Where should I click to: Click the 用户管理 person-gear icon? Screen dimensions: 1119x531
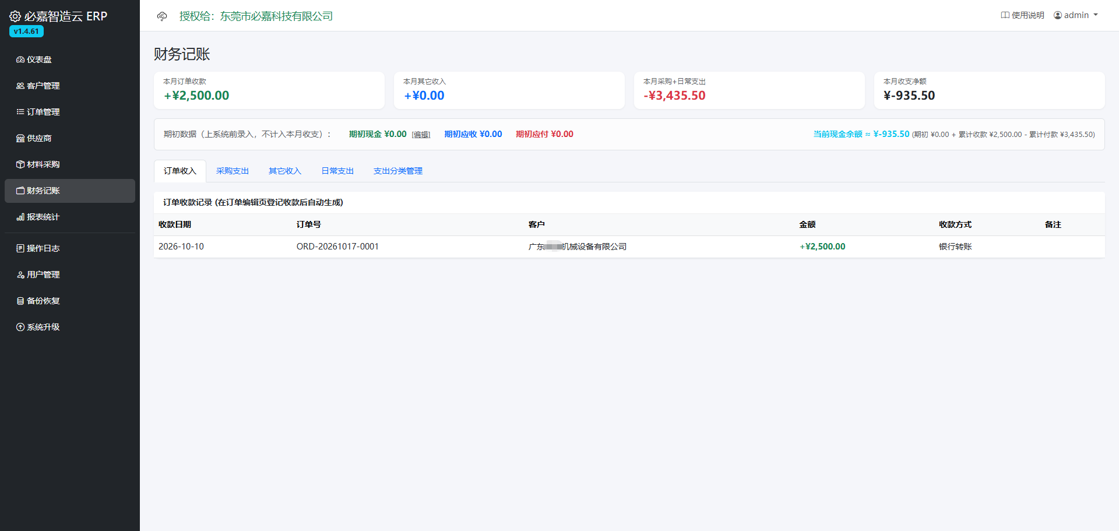point(20,275)
